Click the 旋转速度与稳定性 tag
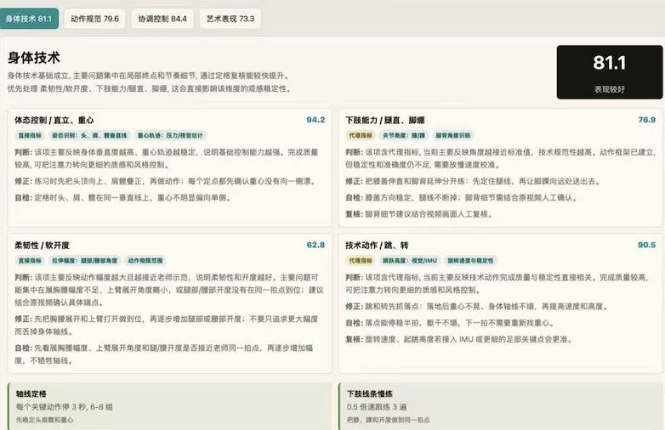Screen dimensions: 665x430 point(470,261)
